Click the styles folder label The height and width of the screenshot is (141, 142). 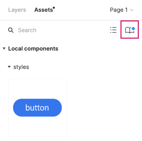coord(21,67)
